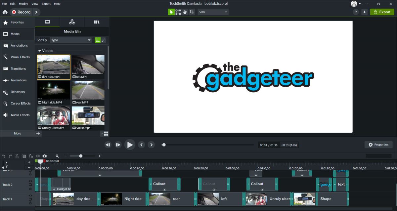Click the Home icon next to Record
Image resolution: width=397 pixels, height=211 pixels.
point(5,12)
